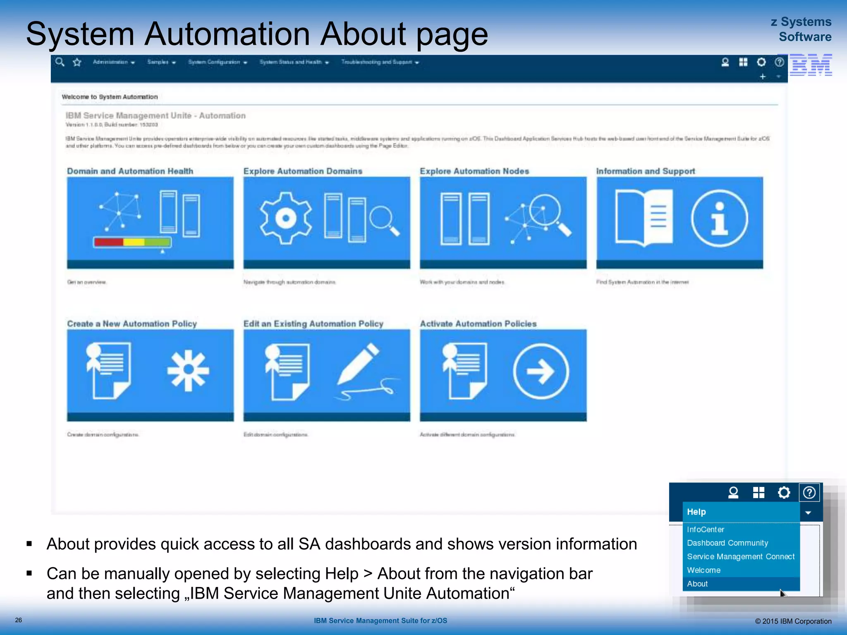Open the Administration menu
847x635 pixels.
tap(114, 62)
